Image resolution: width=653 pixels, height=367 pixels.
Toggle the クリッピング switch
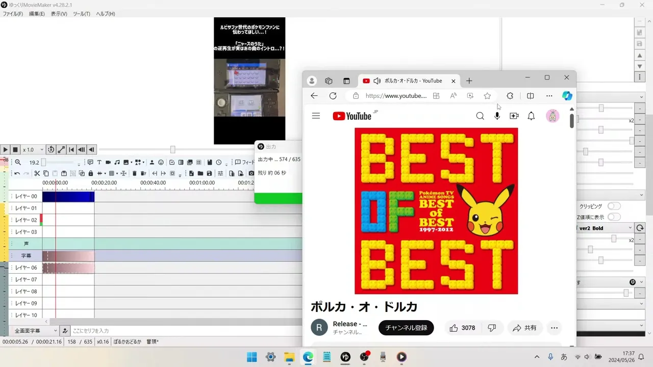click(614, 206)
